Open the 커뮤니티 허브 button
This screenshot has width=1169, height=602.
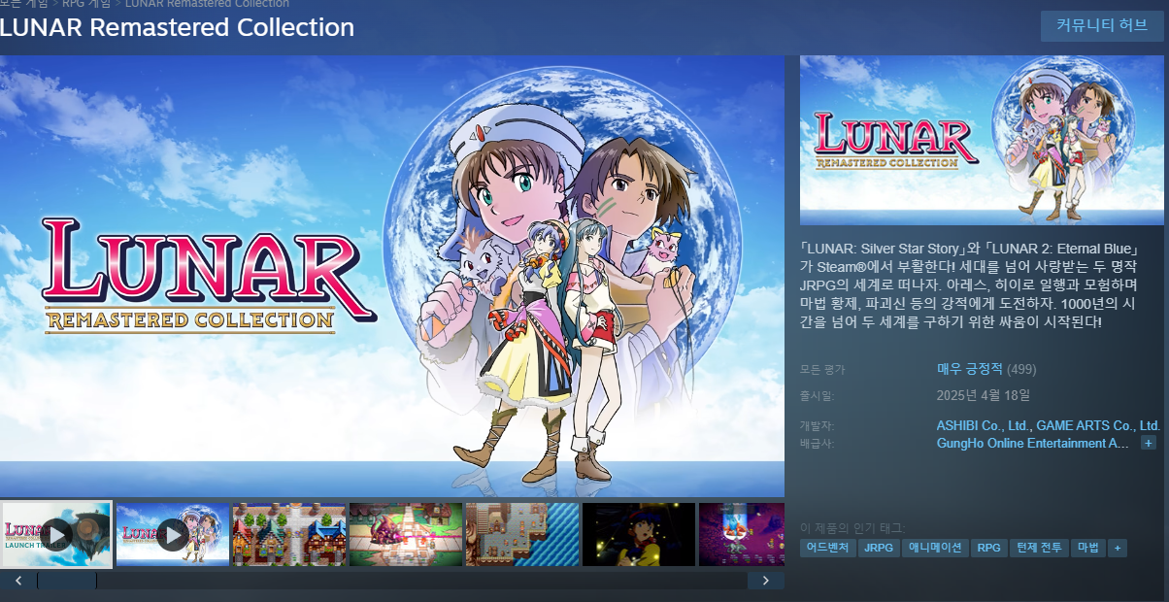click(x=1102, y=25)
